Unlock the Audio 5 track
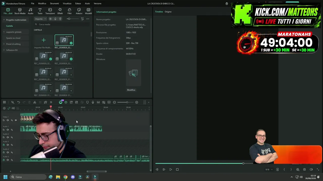The width and height of the screenshot is (323, 181). (x=4, y=160)
